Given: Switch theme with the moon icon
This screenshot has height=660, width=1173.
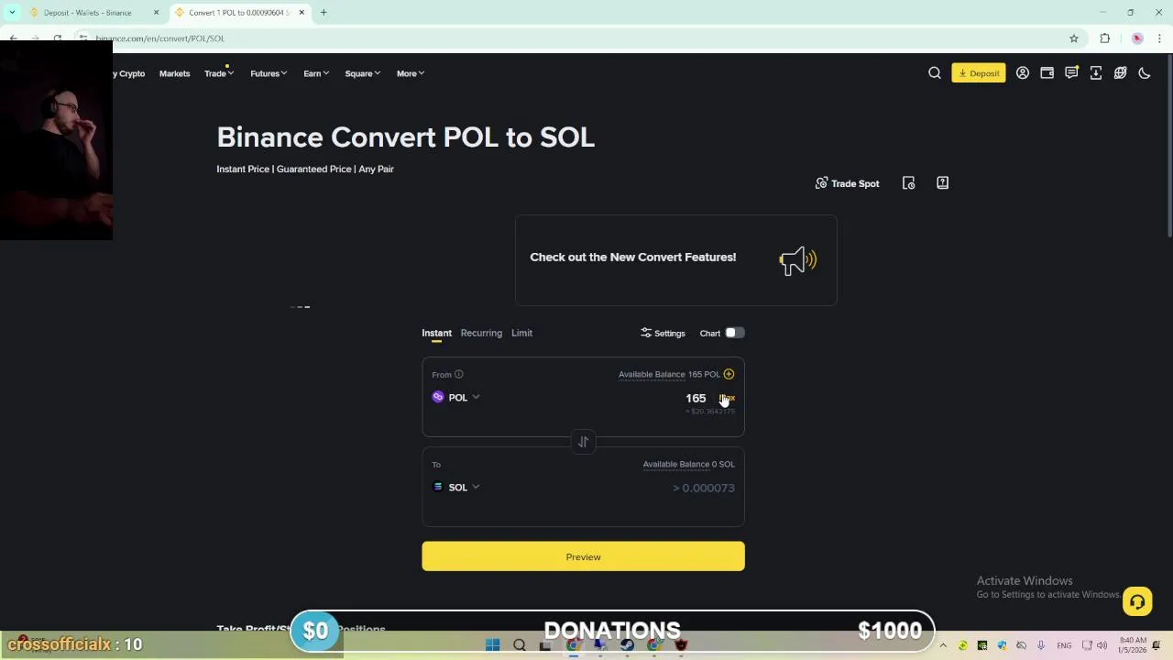Looking at the screenshot, I should (1145, 73).
